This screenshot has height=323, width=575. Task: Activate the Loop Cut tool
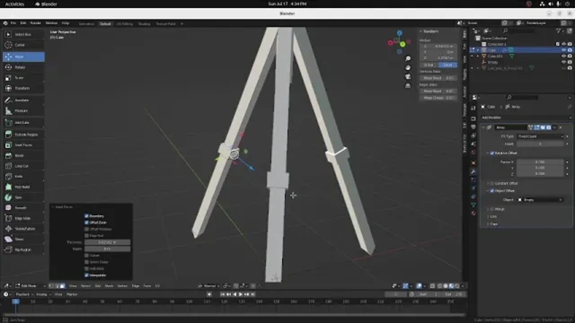[x=23, y=166]
